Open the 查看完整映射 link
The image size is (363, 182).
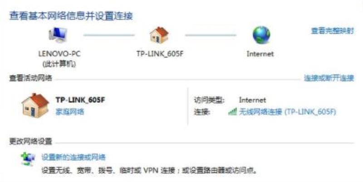tap(333, 31)
